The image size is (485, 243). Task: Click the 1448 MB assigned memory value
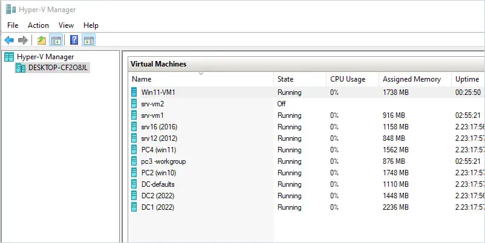(395, 196)
